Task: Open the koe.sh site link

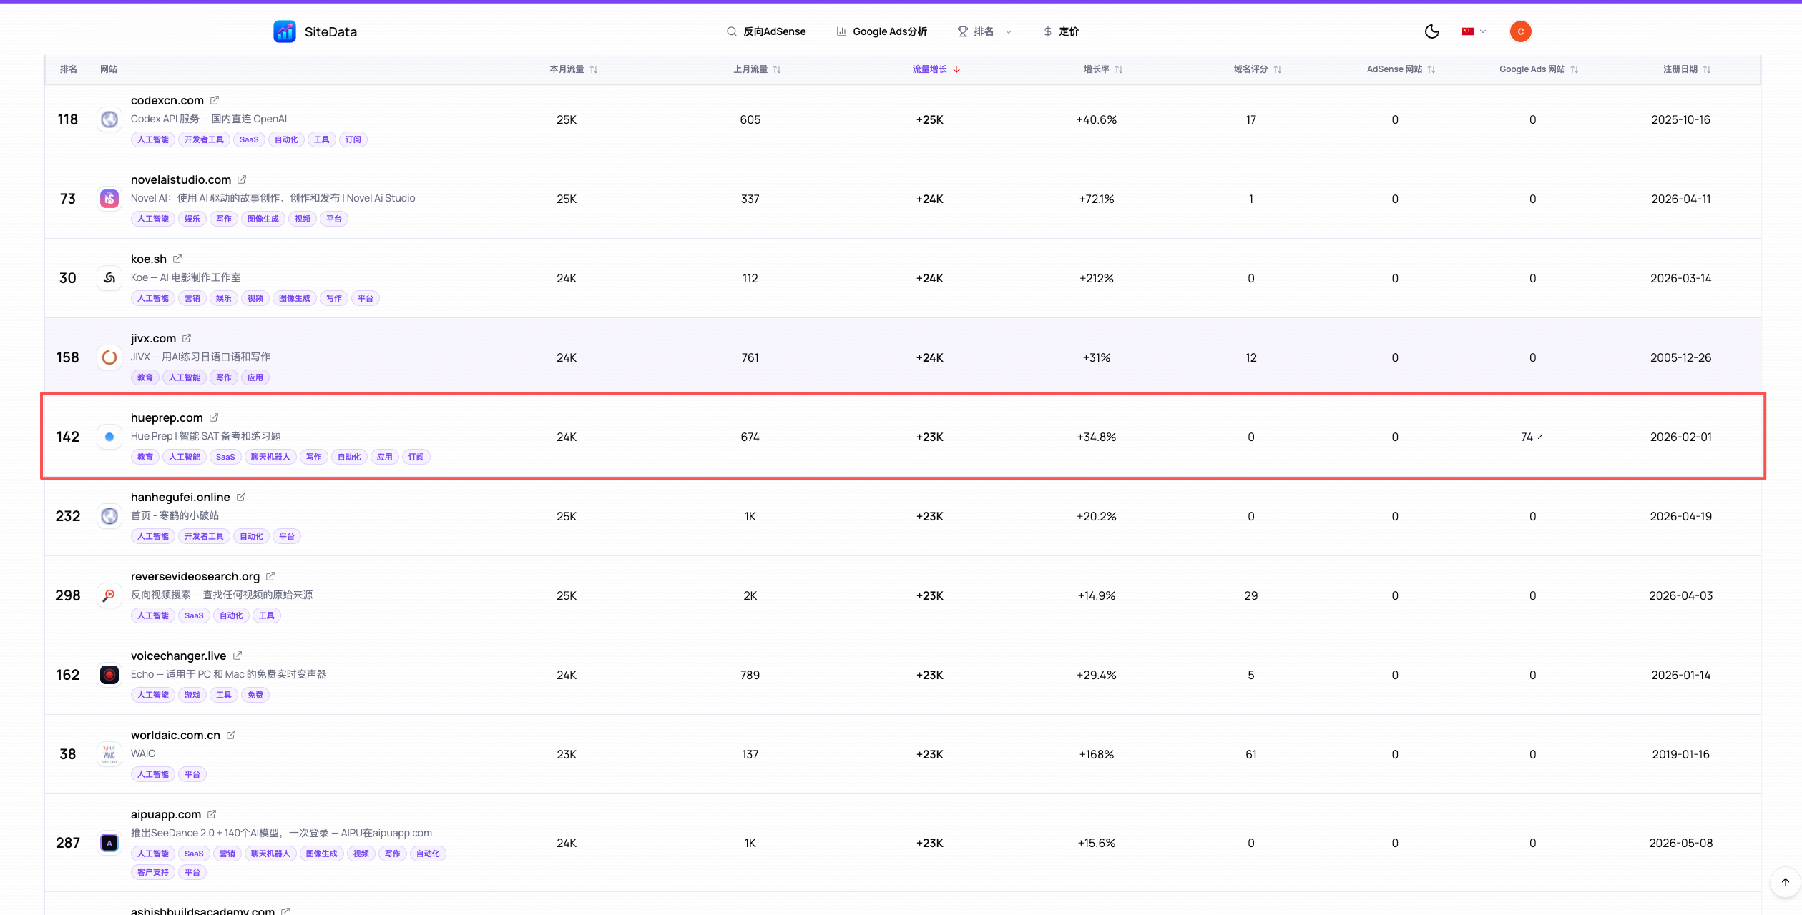Action: click(149, 259)
